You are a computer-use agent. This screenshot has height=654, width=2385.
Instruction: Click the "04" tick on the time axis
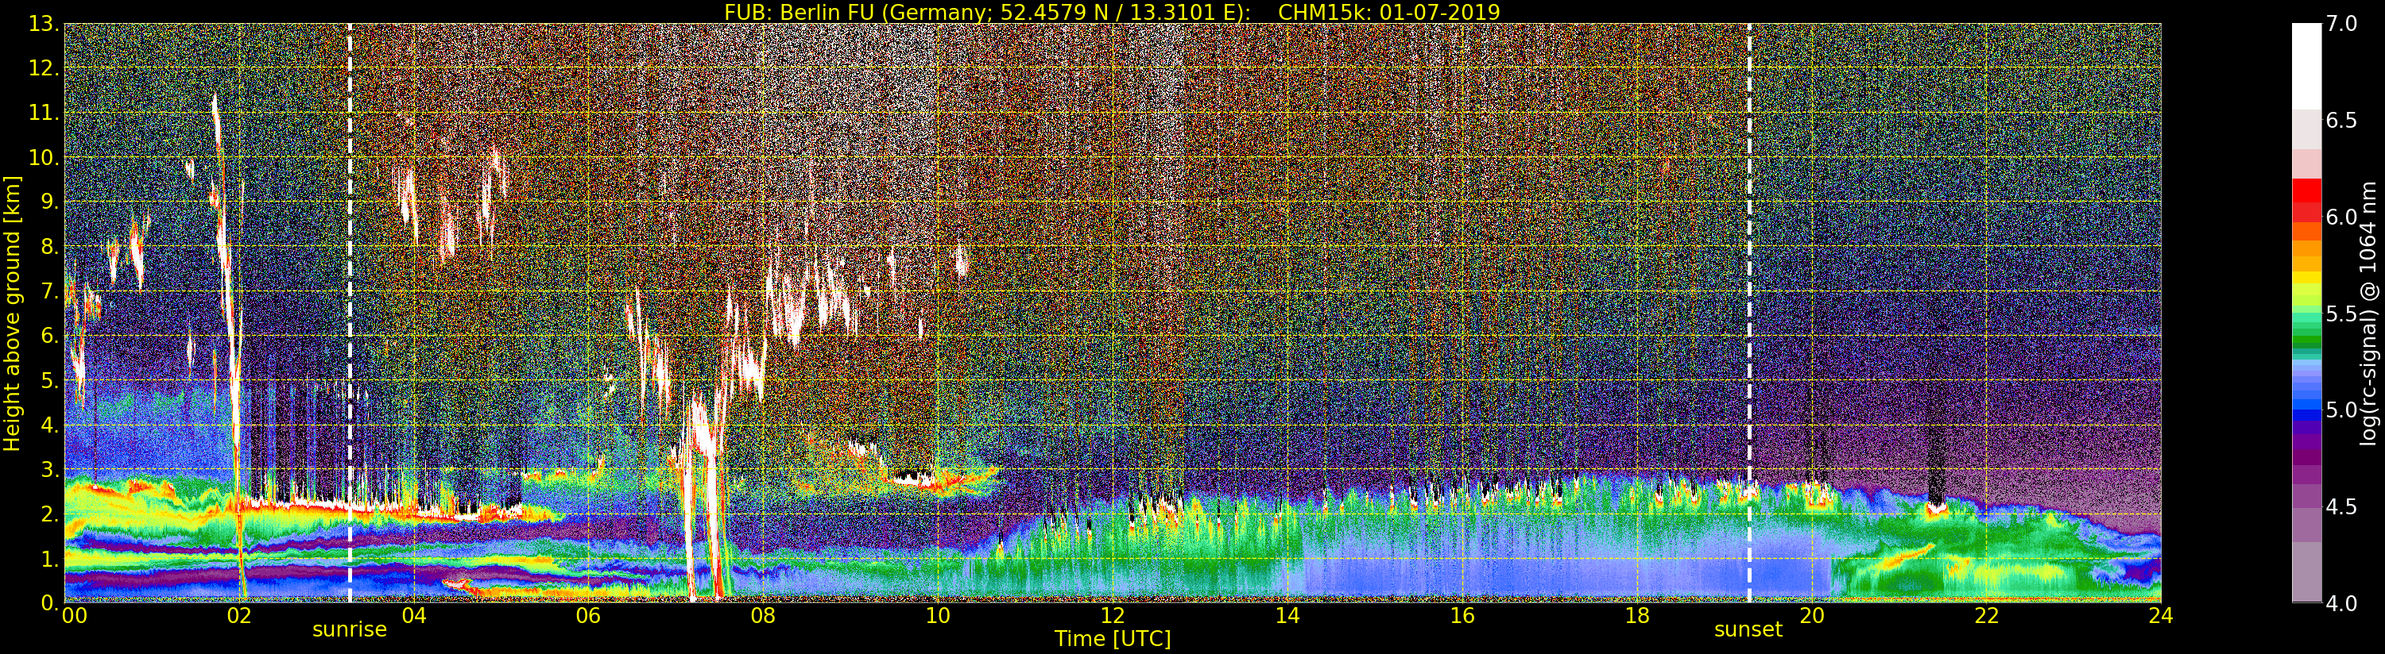point(414,616)
